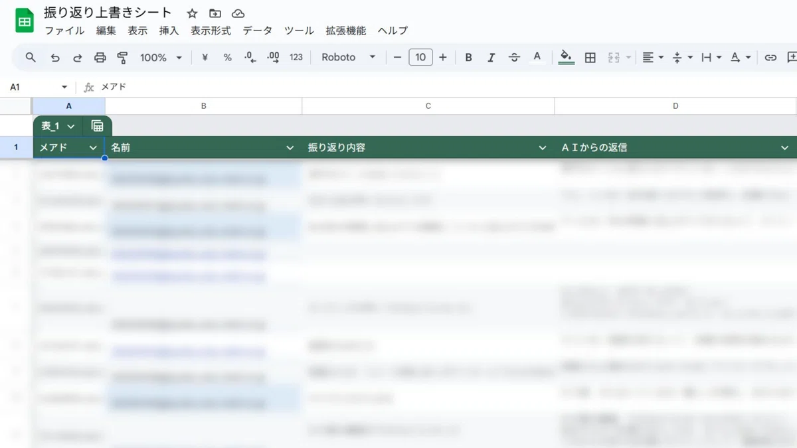This screenshot has height=448, width=797.
Task: Activate the paint format tool
Action: (122, 58)
